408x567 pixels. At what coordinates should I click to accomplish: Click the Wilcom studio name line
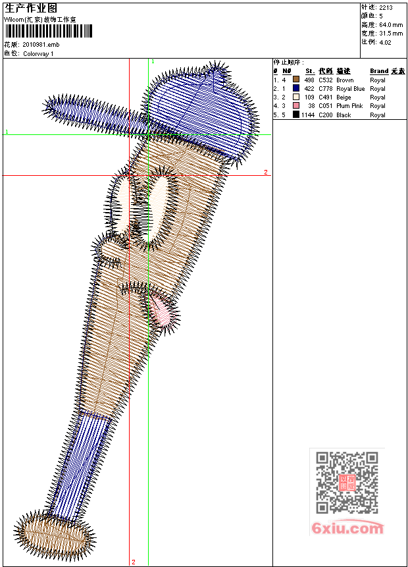40,20
